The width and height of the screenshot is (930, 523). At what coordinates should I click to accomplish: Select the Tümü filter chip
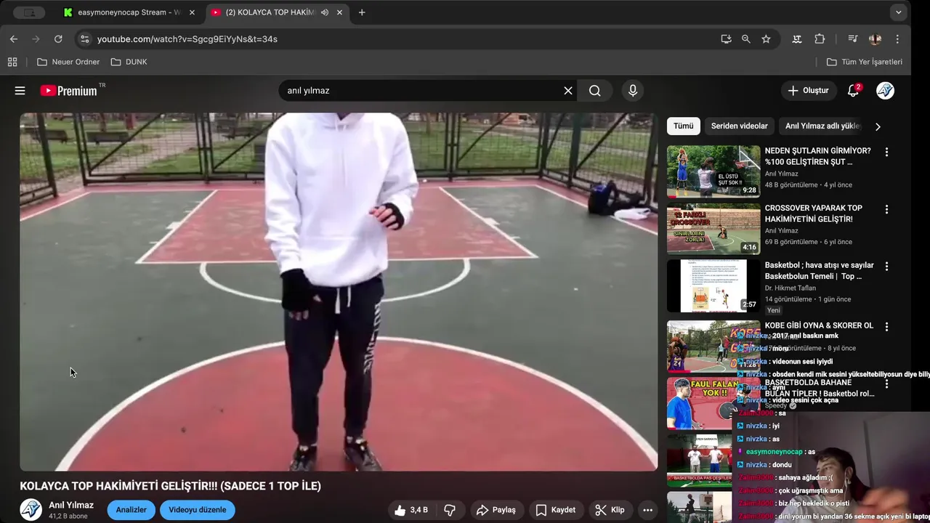click(684, 126)
